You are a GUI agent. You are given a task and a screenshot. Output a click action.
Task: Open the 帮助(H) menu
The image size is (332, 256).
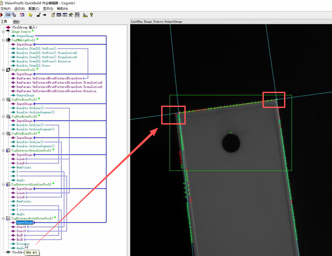pyautogui.click(x=63, y=9)
